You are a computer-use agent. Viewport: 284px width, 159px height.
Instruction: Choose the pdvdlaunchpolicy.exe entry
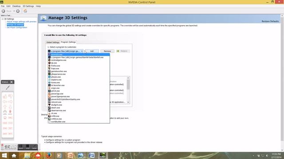pos(79,99)
